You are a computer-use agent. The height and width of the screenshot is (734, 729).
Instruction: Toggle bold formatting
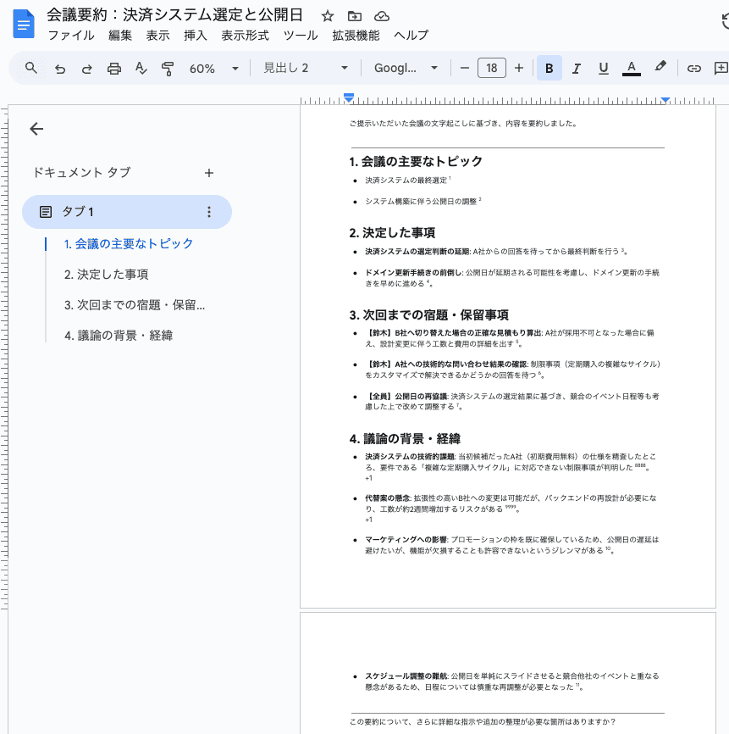point(549,69)
